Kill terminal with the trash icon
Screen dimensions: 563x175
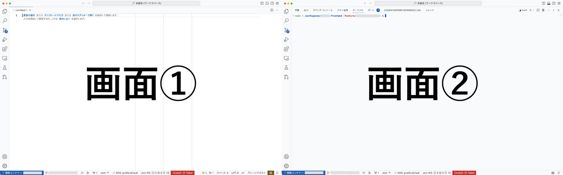coord(543,10)
